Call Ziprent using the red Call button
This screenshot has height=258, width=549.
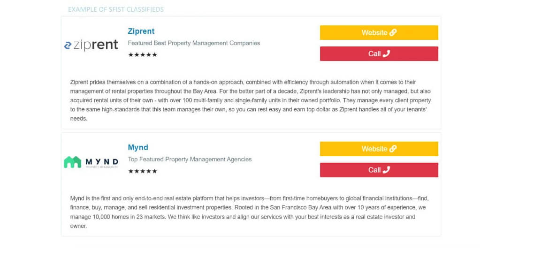point(379,53)
